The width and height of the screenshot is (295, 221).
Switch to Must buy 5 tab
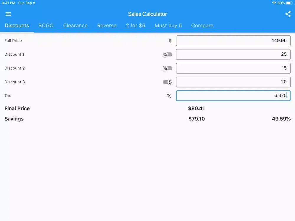click(x=168, y=26)
